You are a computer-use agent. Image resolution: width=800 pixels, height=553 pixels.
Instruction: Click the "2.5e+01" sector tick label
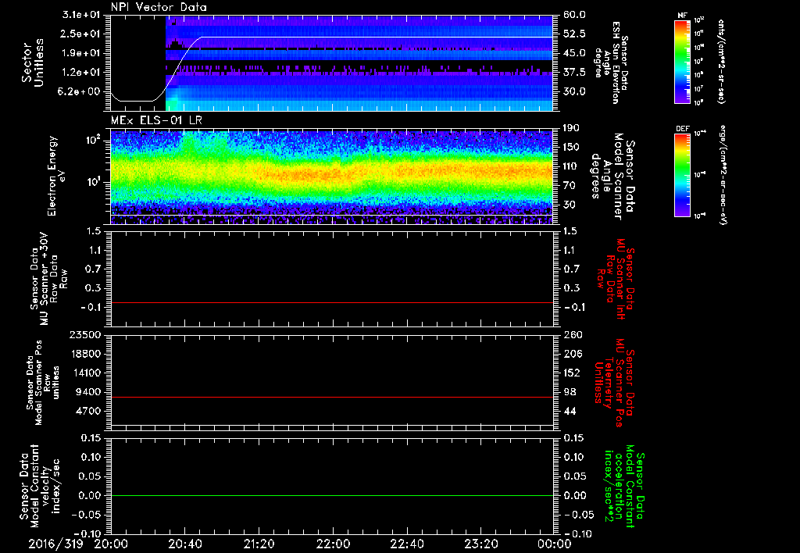82,34
